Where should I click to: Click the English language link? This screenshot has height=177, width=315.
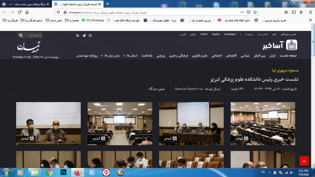[216, 34]
